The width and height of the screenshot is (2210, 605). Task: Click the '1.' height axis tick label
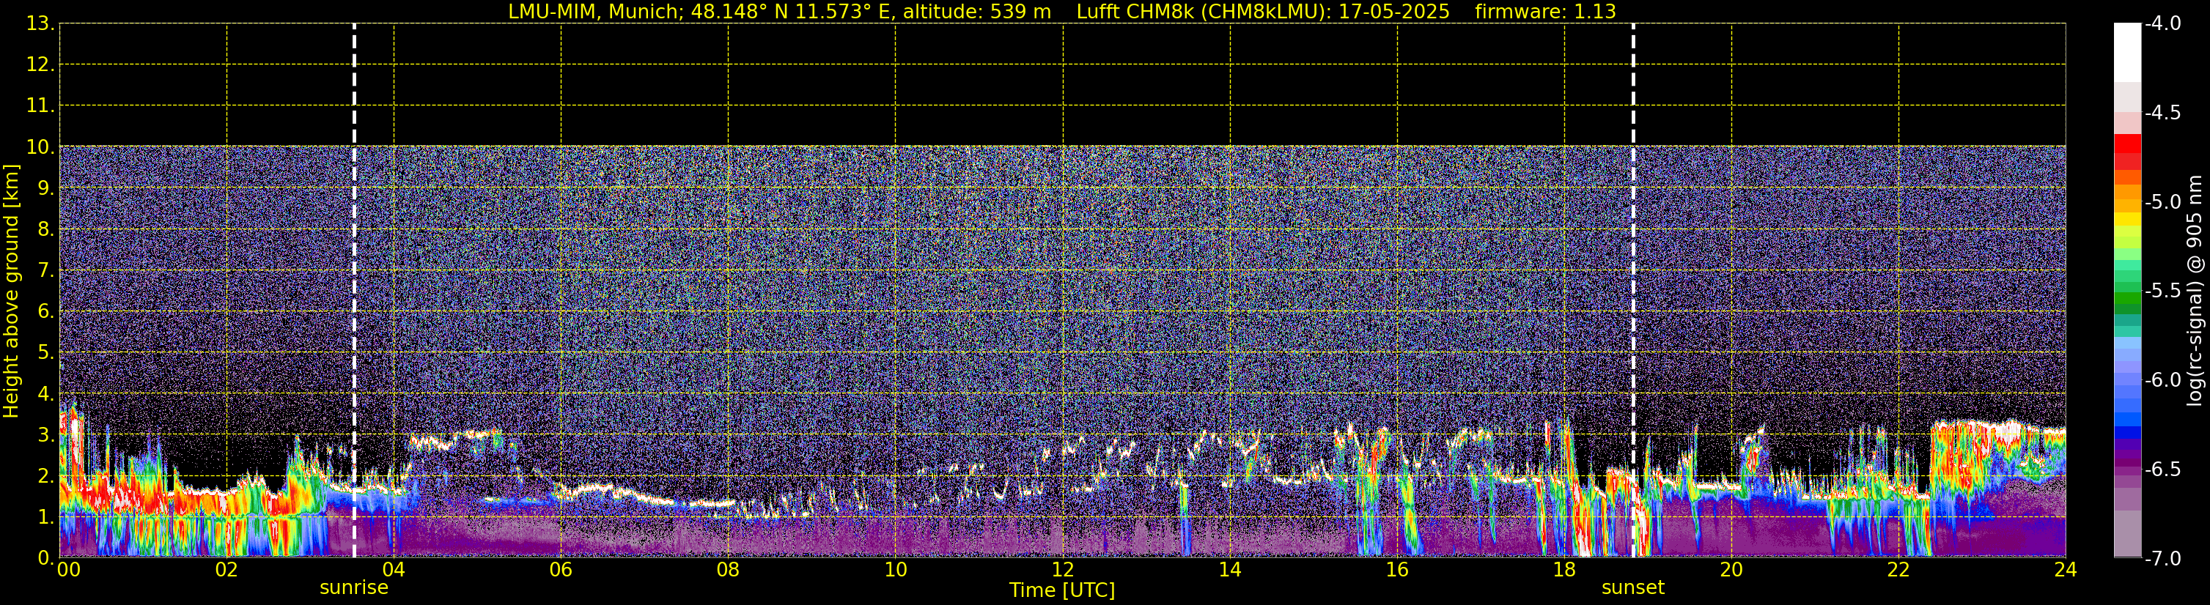[45, 518]
